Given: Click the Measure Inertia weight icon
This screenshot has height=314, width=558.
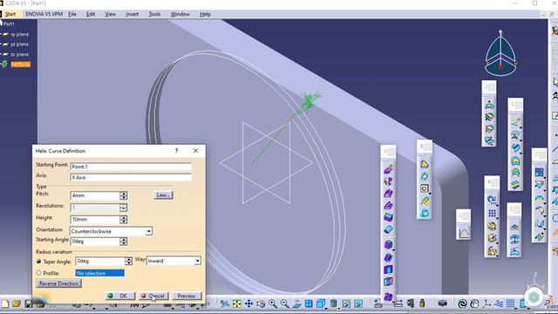Looking at the screenshot, I should [422, 304].
